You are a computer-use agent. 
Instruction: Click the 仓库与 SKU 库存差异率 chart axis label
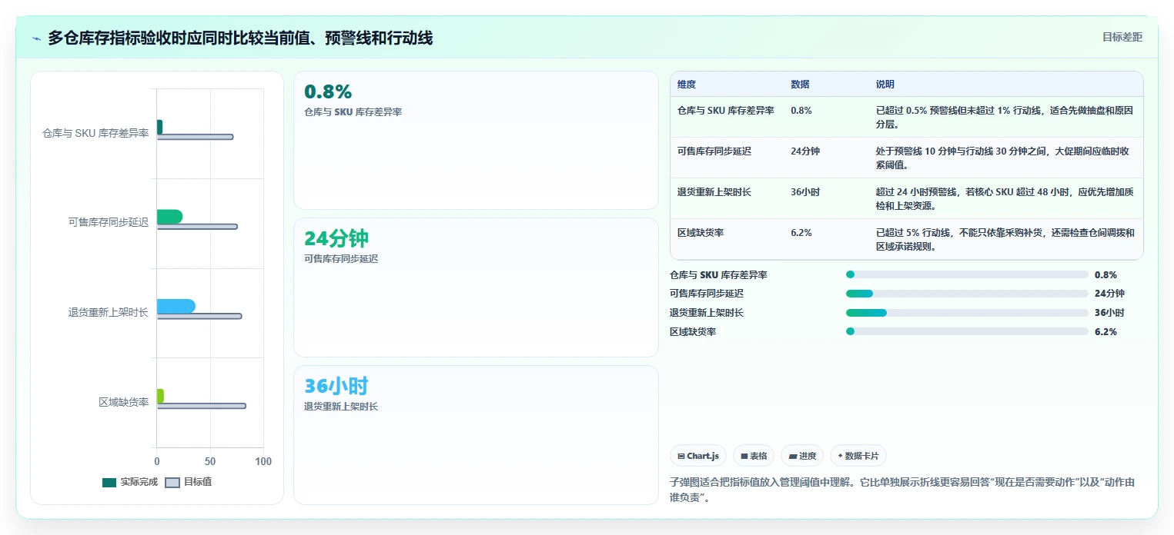pyautogui.click(x=95, y=133)
